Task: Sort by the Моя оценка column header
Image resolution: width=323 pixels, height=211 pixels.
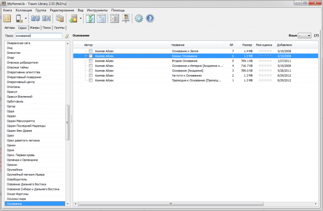Action: [264, 45]
